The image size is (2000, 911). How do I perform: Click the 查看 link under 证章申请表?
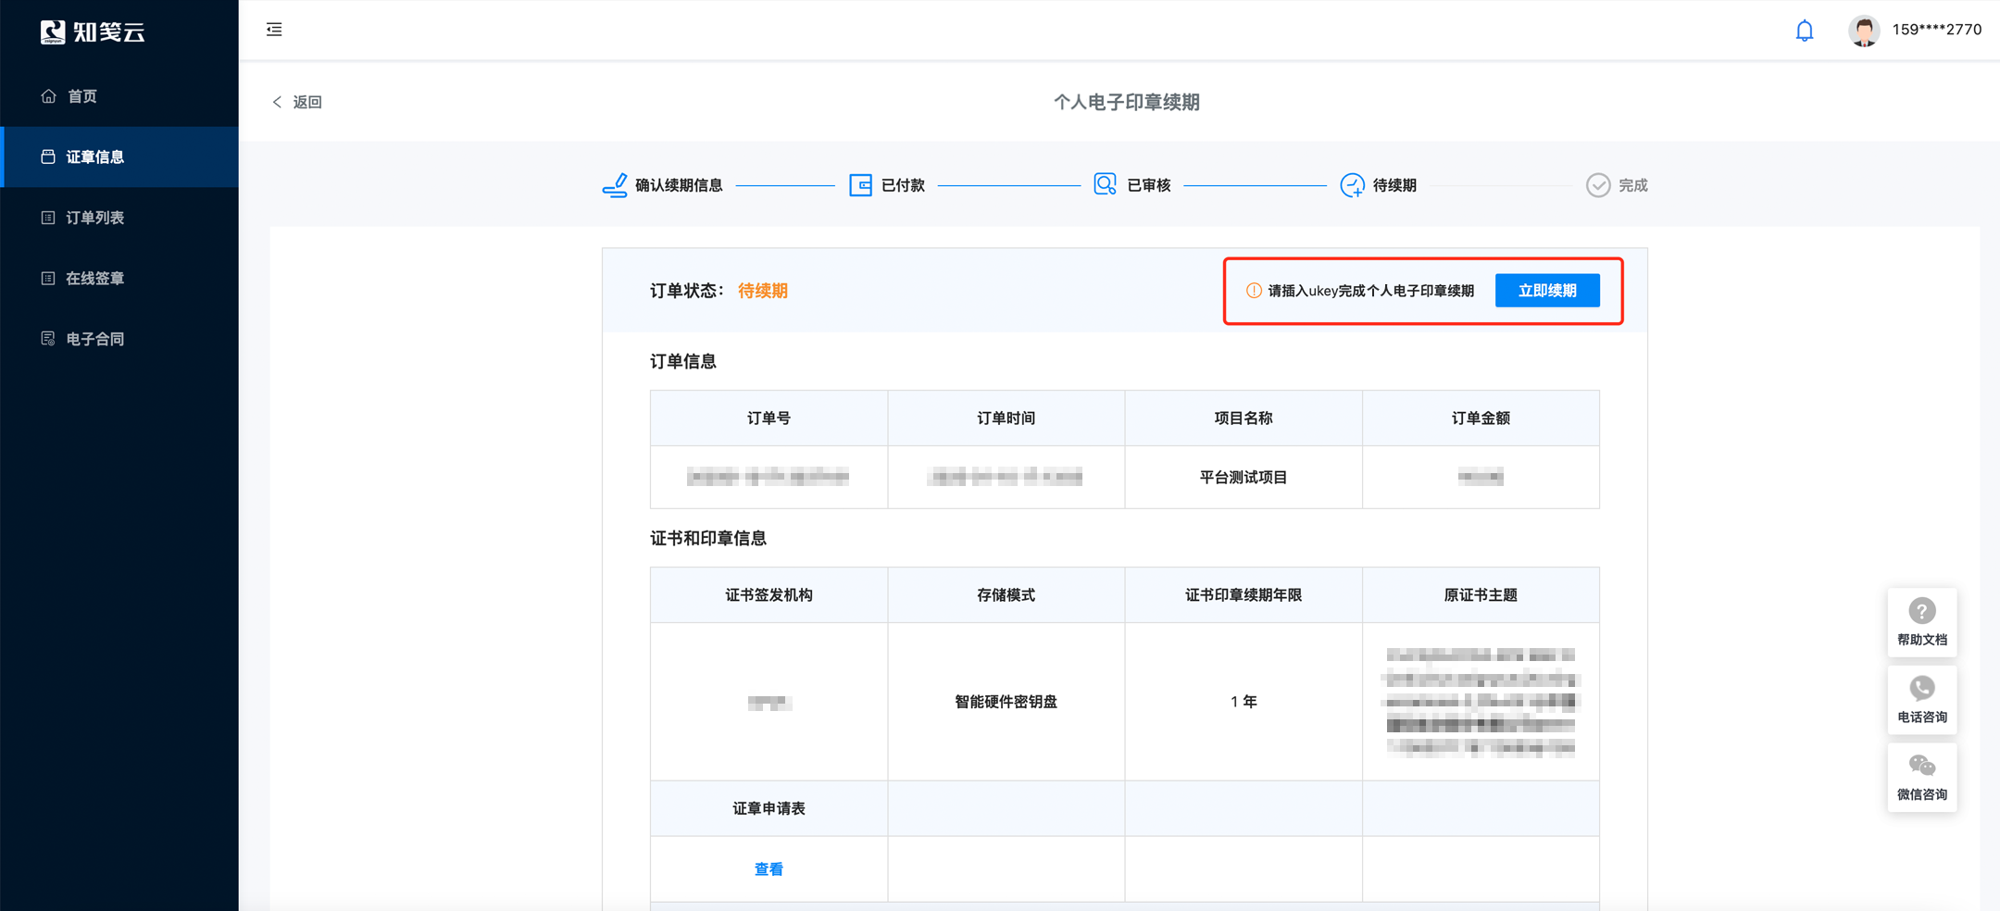tap(769, 869)
